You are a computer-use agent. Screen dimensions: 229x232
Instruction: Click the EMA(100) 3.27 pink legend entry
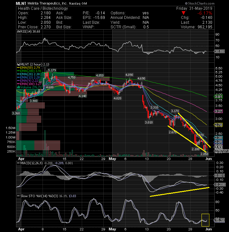tap(29, 84)
